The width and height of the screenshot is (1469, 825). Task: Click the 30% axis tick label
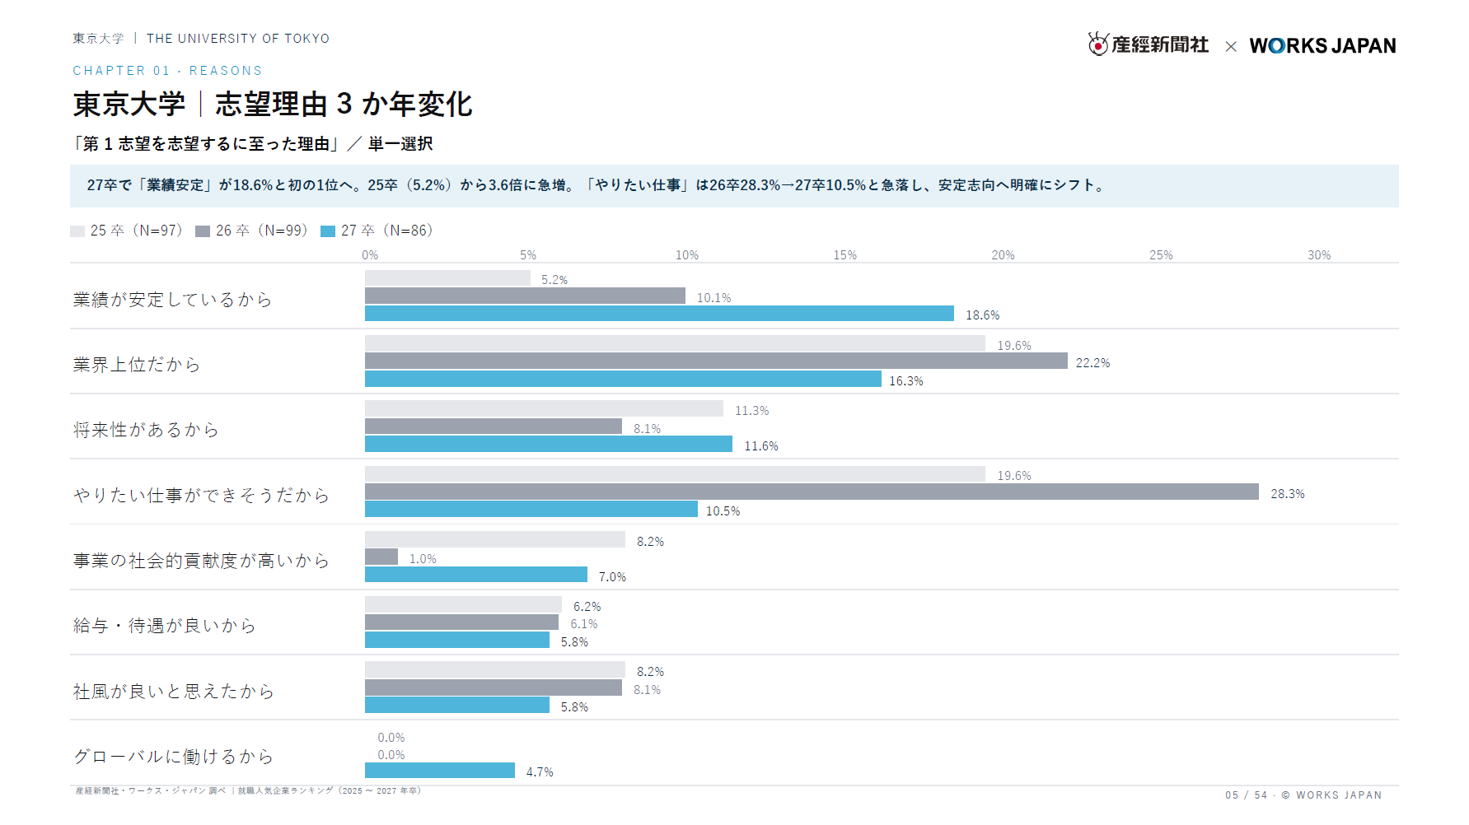click(1319, 255)
